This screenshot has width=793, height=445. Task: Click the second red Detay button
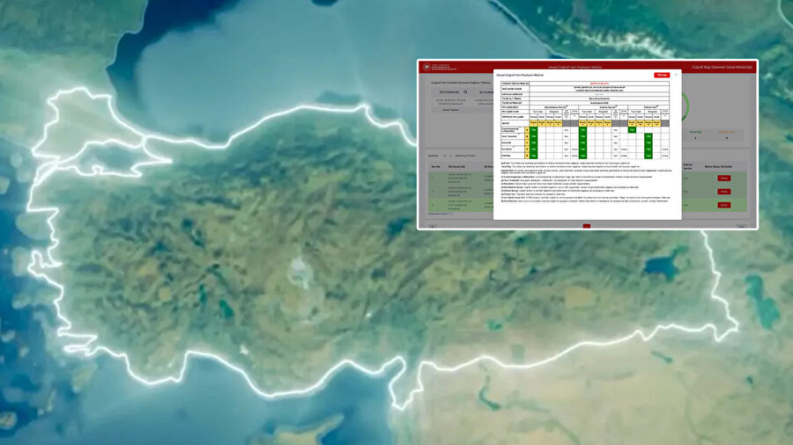(723, 192)
